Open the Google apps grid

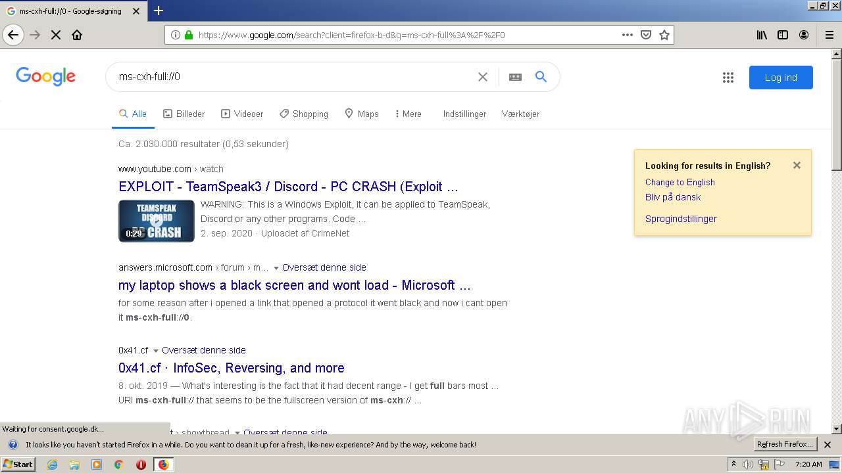[x=728, y=78]
